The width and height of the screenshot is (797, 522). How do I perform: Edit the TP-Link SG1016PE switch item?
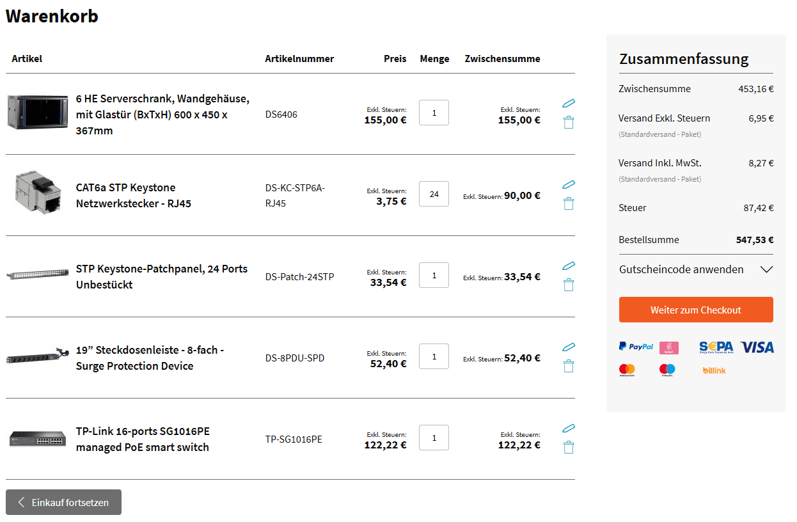pyautogui.click(x=569, y=428)
